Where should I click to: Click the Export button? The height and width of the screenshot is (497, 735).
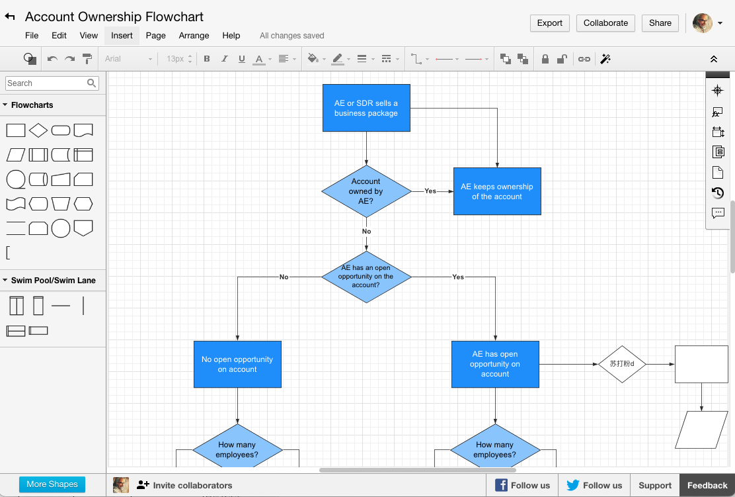(x=549, y=23)
